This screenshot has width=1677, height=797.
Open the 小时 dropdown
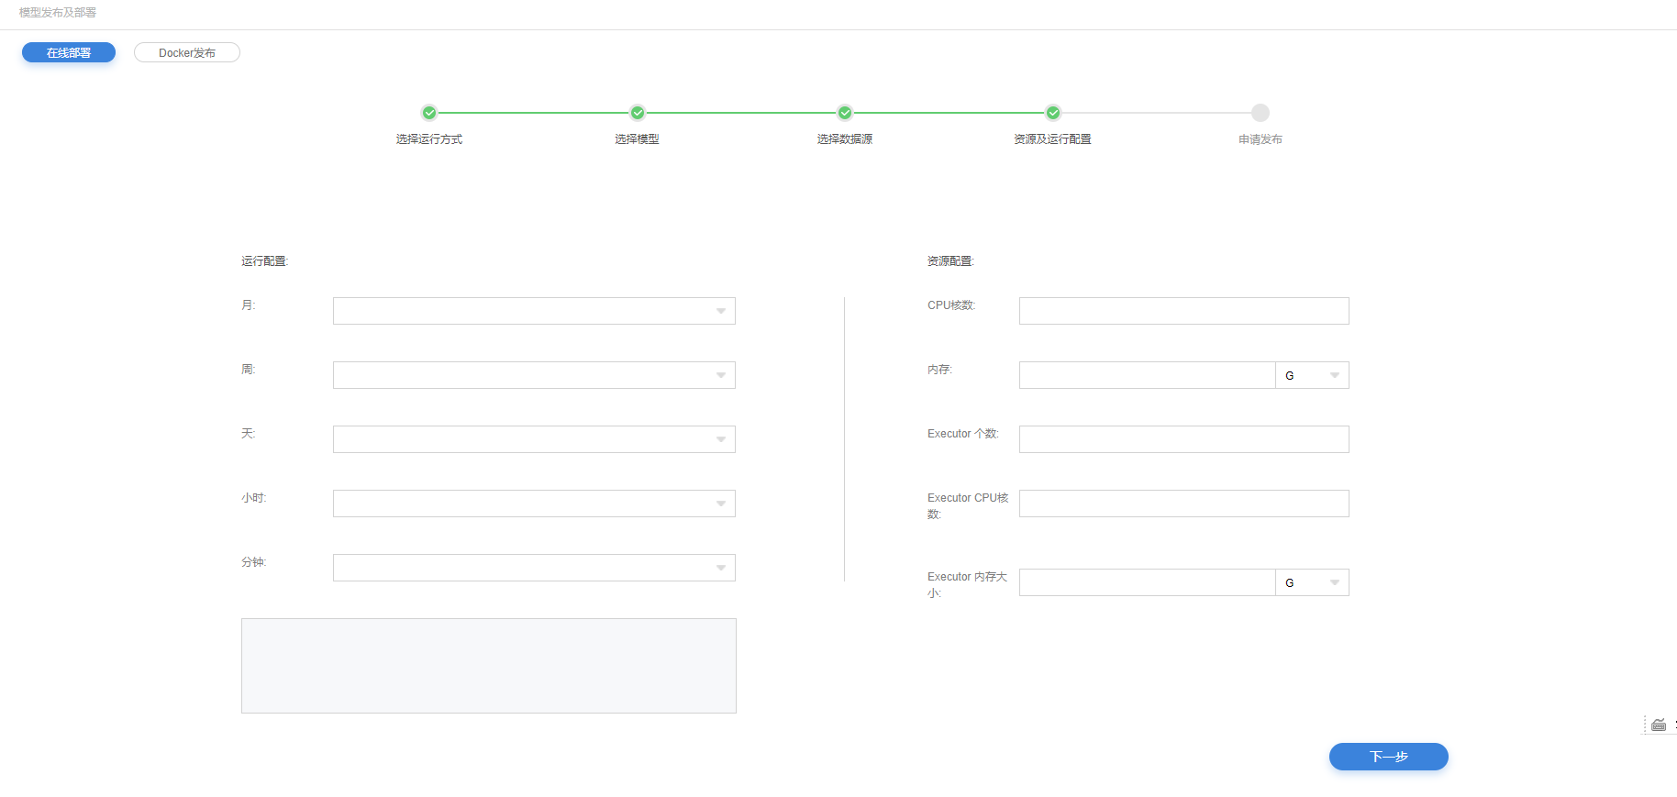tap(534, 504)
